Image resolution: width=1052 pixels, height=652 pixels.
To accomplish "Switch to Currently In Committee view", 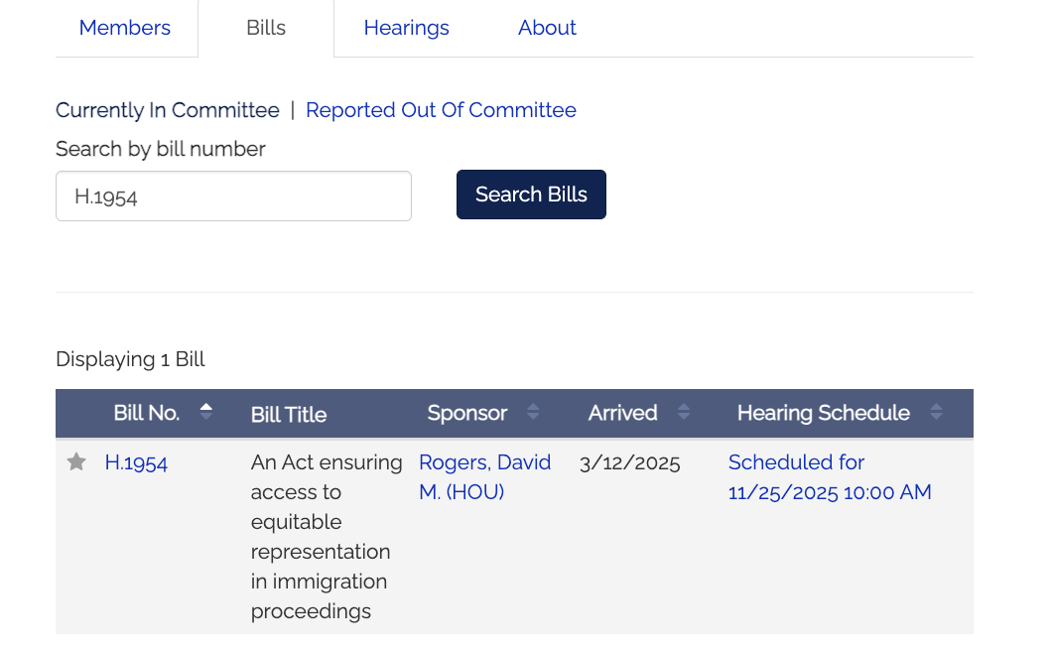I will point(167,110).
